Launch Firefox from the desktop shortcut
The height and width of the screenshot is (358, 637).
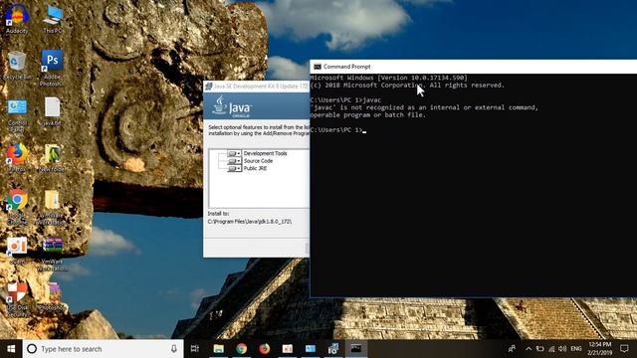point(17,157)
